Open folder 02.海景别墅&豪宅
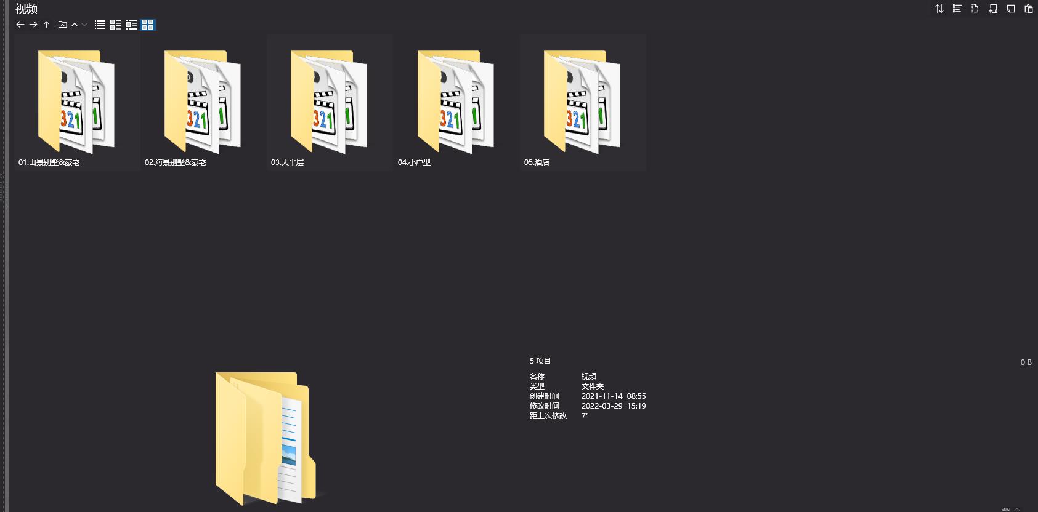This screenshot has width=1038, height=512. point(203,102)
